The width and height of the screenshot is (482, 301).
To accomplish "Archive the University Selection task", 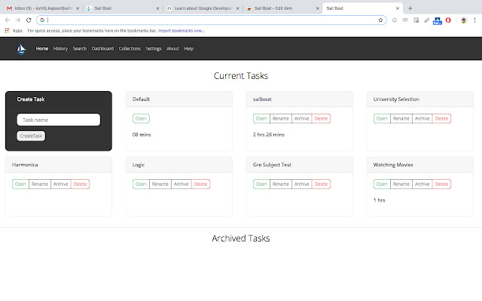I will coord(422,119).
